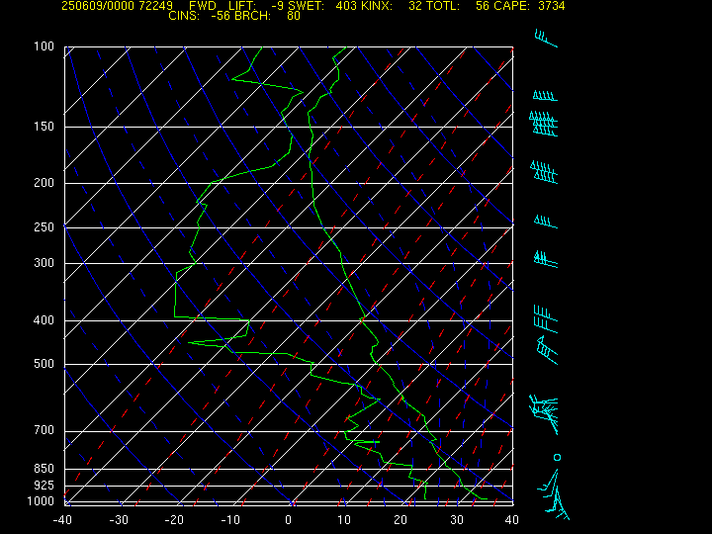Click the -30 temperature axis label
The image size is (712, 534).
(119, 520)
